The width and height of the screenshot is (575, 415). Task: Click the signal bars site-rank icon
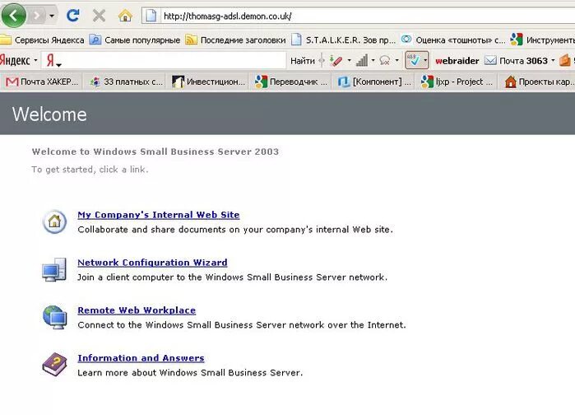[362, 61]
